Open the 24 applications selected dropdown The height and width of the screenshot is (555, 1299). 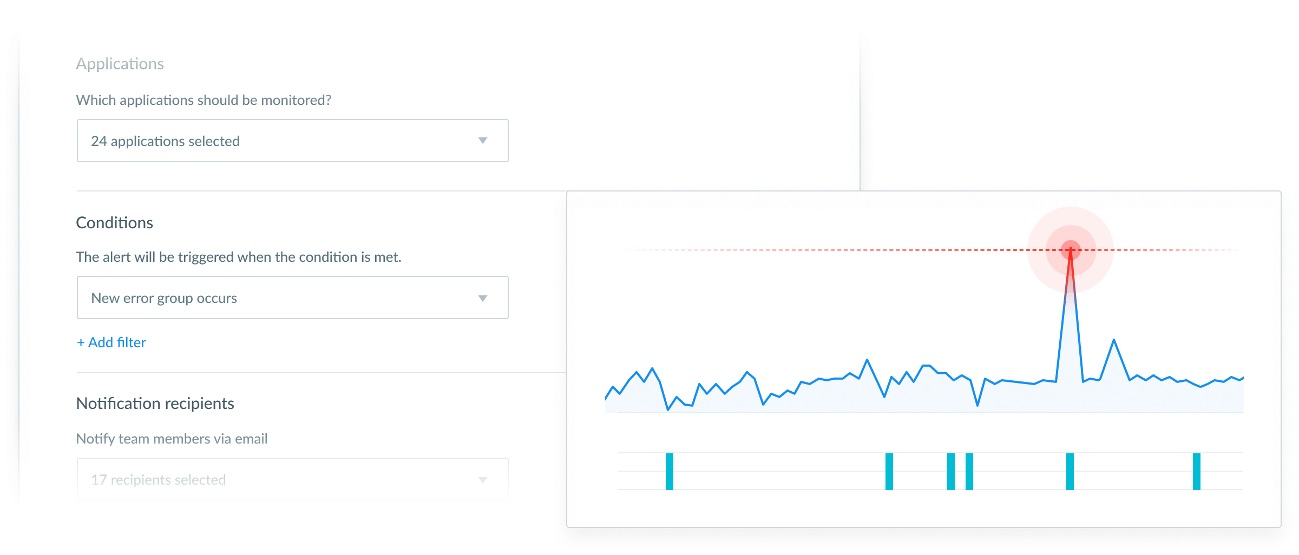292,141
